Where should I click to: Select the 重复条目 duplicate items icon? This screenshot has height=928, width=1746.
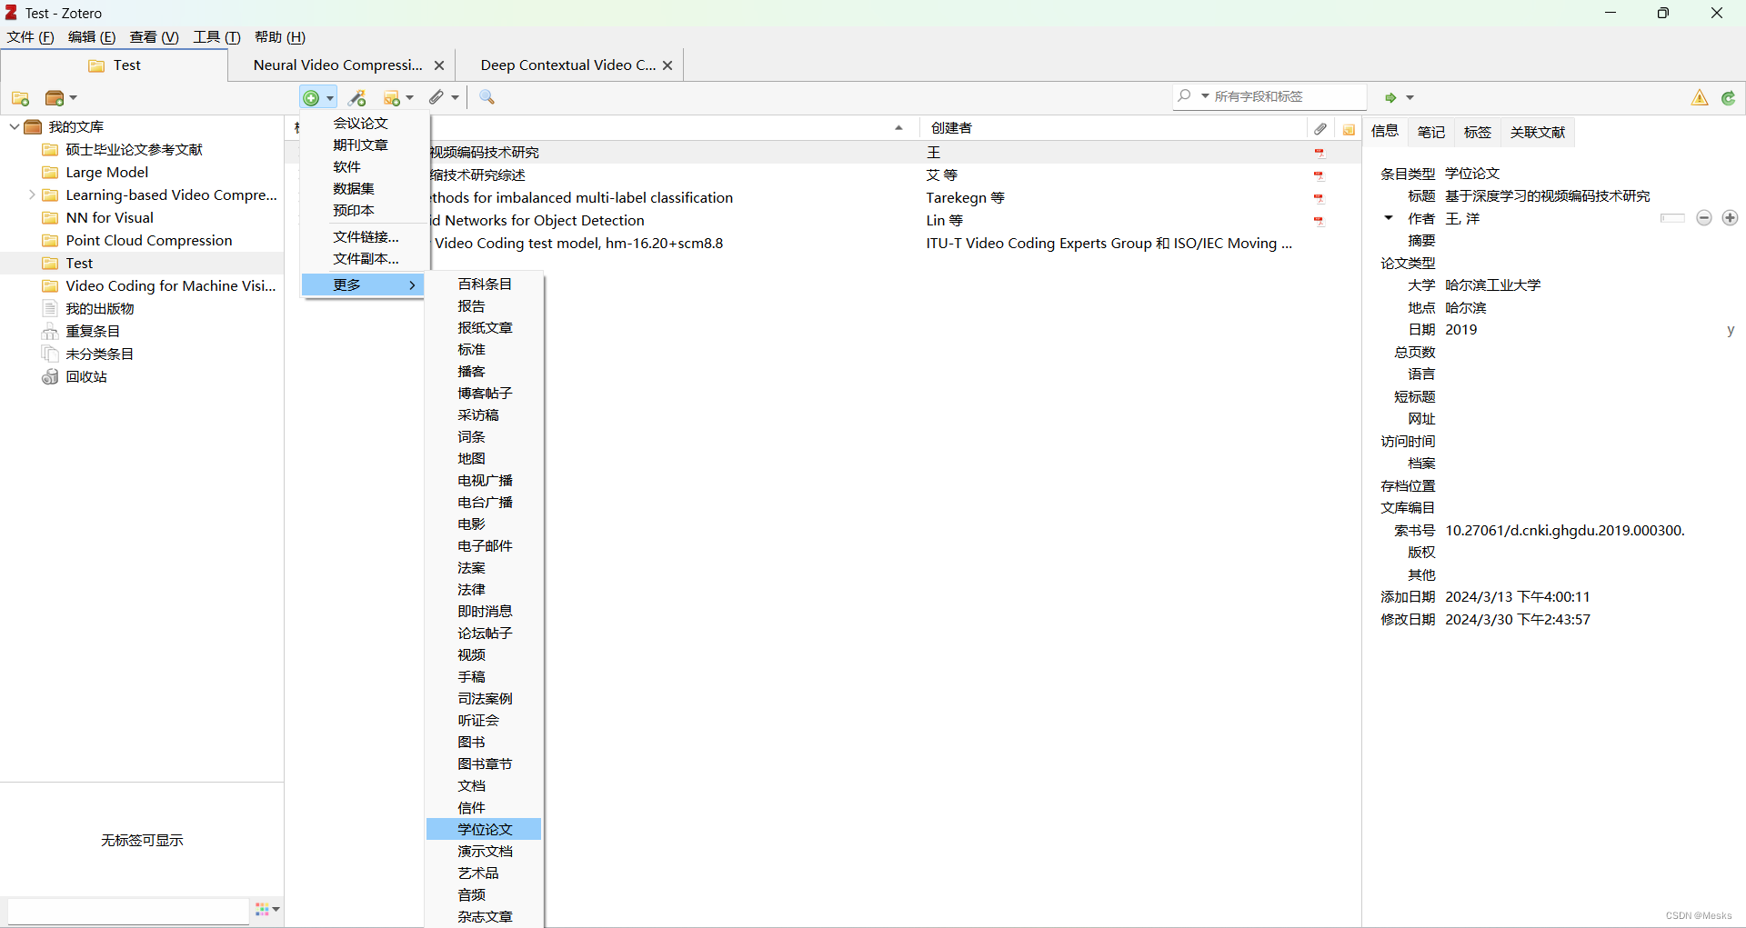pyautogui.click(x=50, y=332)
